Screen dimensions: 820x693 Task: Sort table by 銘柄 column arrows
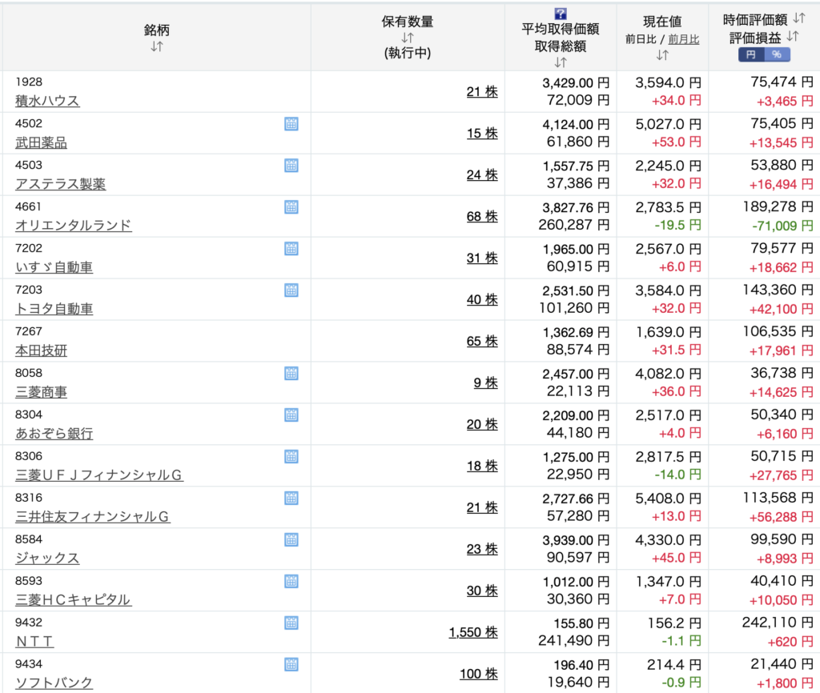pyautogui.click(x=157, y=46)
